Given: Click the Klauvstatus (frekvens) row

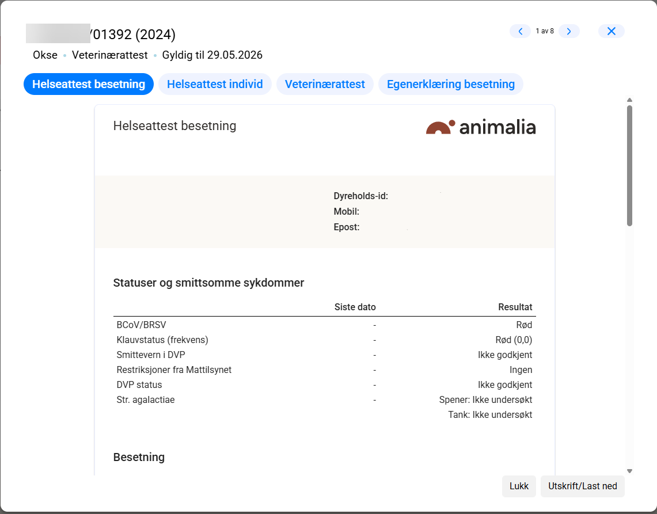Looking at the screenshot, I should [x=325, y=340].
